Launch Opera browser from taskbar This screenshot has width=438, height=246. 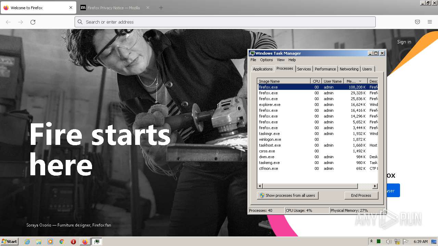tap(73, 242)
